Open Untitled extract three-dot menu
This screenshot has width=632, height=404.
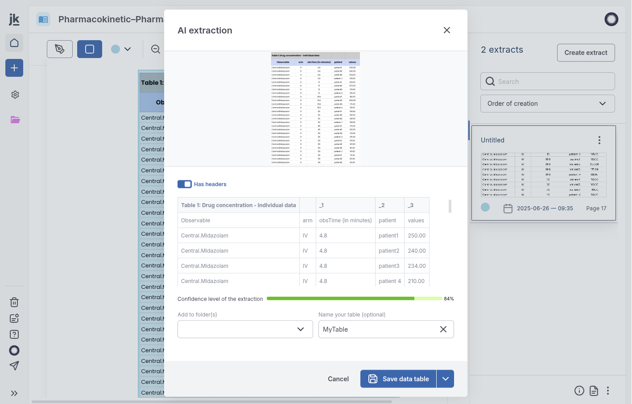[x=599, y=140]
